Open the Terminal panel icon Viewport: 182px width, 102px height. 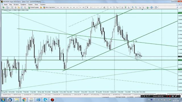click(x=22, y=7)
